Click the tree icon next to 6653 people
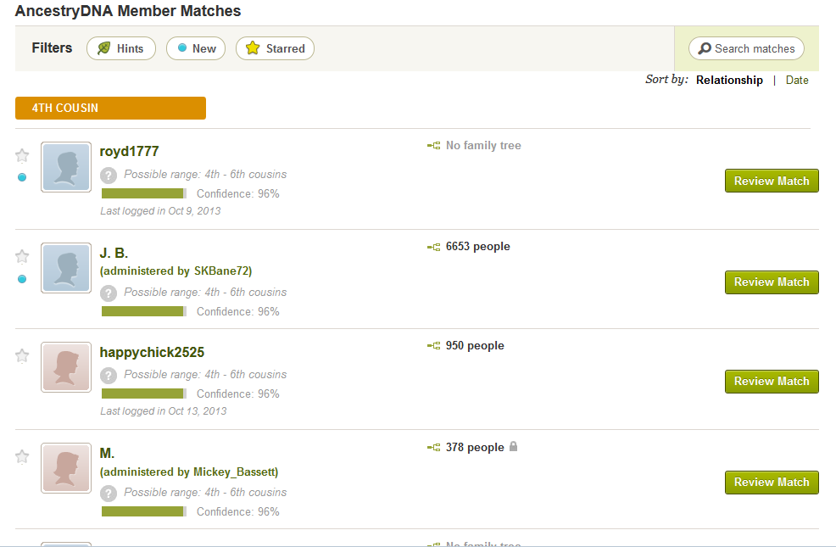This screenshot has width=836, height=547. pos(433,247)
